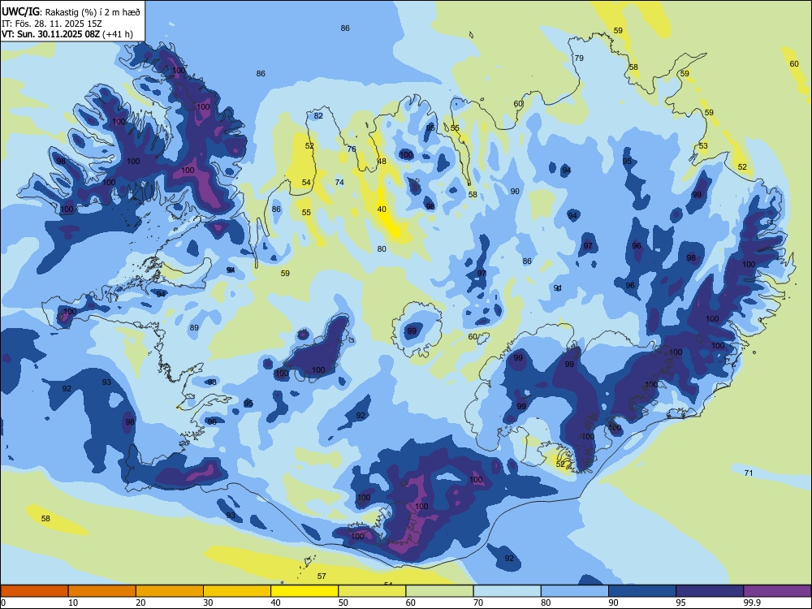This screenshot has height=609, width=812.
Task: Select the amber 20–30 legend swatch
Action: coord(170,591)
